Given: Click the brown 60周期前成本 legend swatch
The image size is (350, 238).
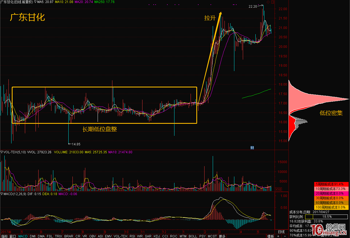Looking at the screenshot, I should click(331, 203).
